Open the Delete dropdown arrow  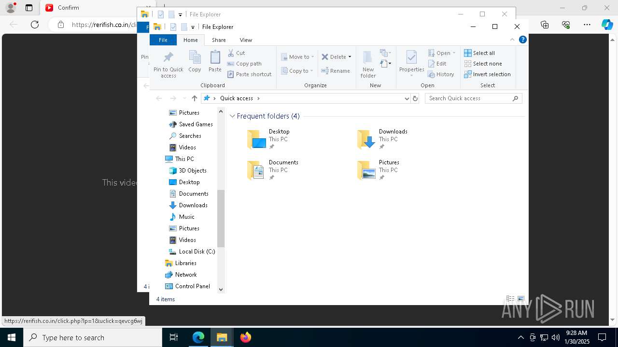coord(350,57)
